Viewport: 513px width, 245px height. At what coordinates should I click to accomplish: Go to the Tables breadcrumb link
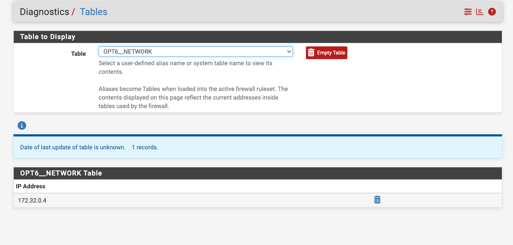94,12
